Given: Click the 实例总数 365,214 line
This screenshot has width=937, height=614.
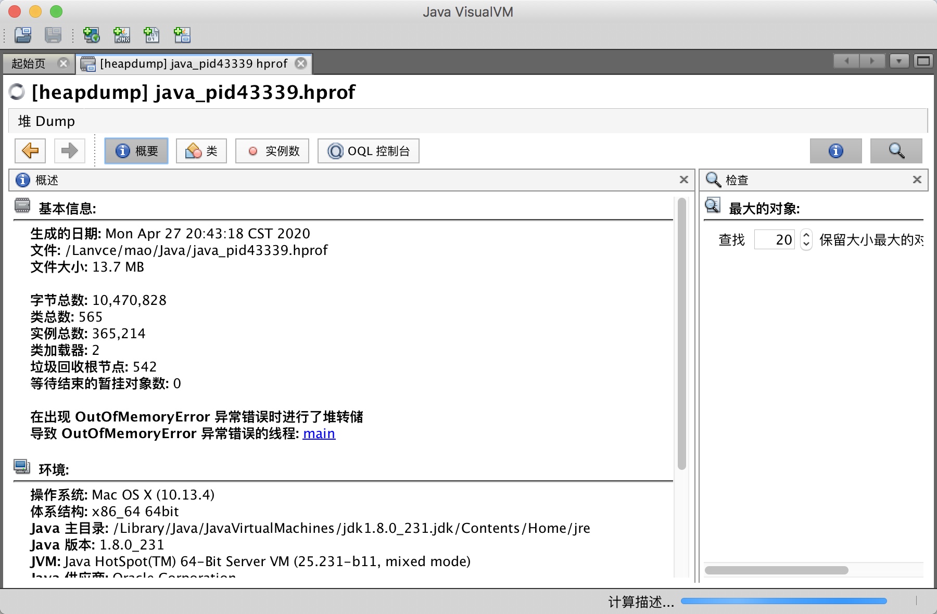Looking at the screenshot, I should coord(88,334).
